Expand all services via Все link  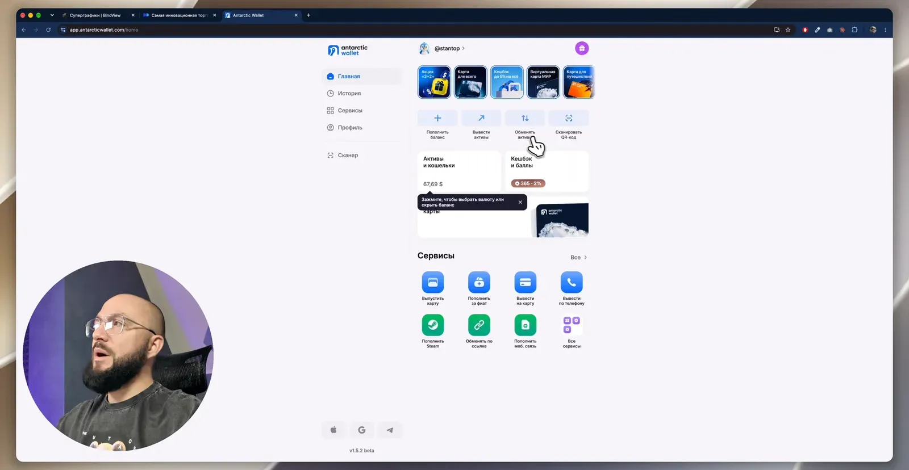coord(579,258)
